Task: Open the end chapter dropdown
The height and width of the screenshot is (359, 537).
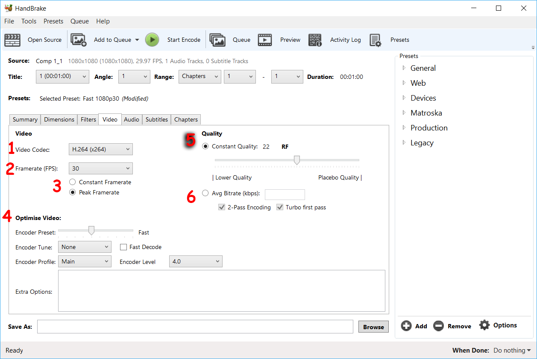Action: click(x=287, y=77)
